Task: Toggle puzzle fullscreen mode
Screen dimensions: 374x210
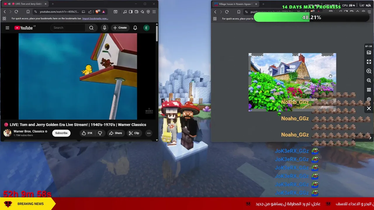Action: [x=369, y=62]
